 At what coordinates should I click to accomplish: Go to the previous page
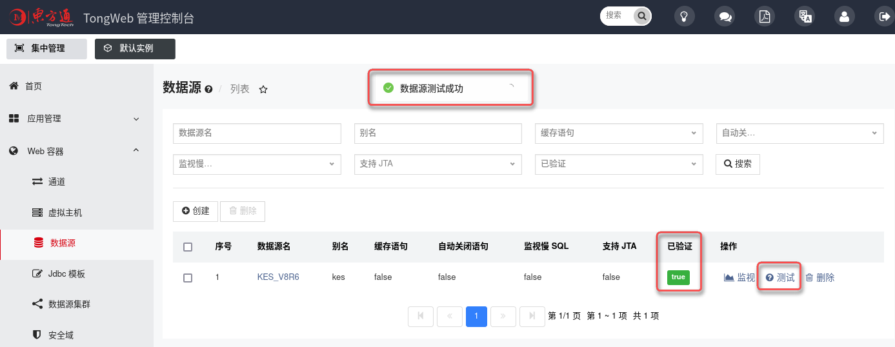coord(449,316)
